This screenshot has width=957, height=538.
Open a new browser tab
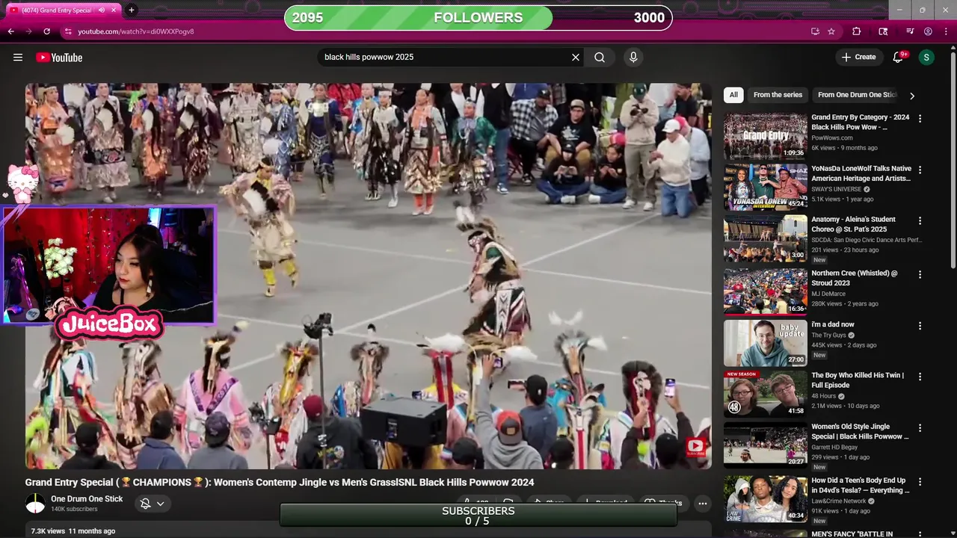tap(132, 10)
